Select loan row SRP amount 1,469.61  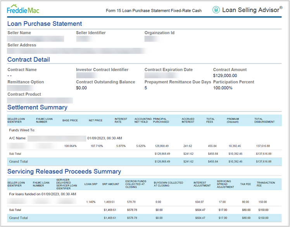pos(109,202)
